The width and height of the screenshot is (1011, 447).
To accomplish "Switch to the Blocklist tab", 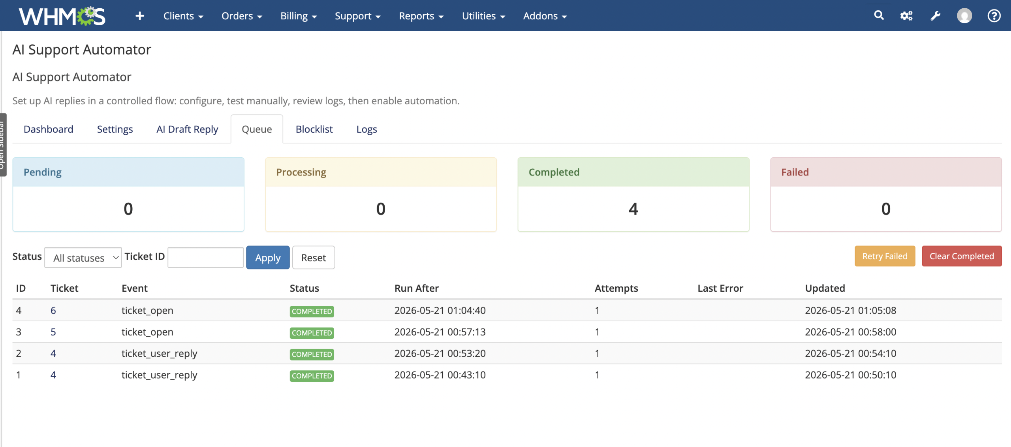I will (314, 129).
